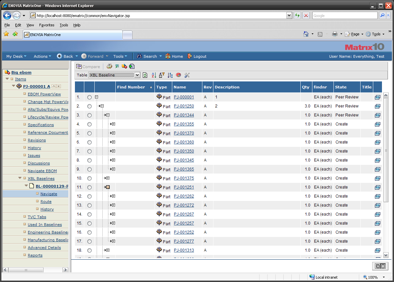Select the radio button for row 1
The image size is (394, 282).
point(89,97)
